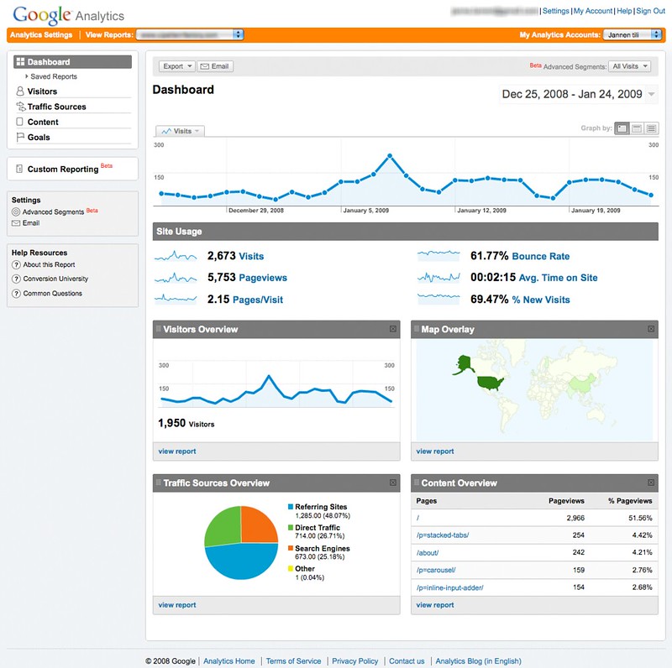Screen dimensions: 672x668
Task: Expand the Saved Reports tree item
Action: pyautogui.click(x=26, y=76)
